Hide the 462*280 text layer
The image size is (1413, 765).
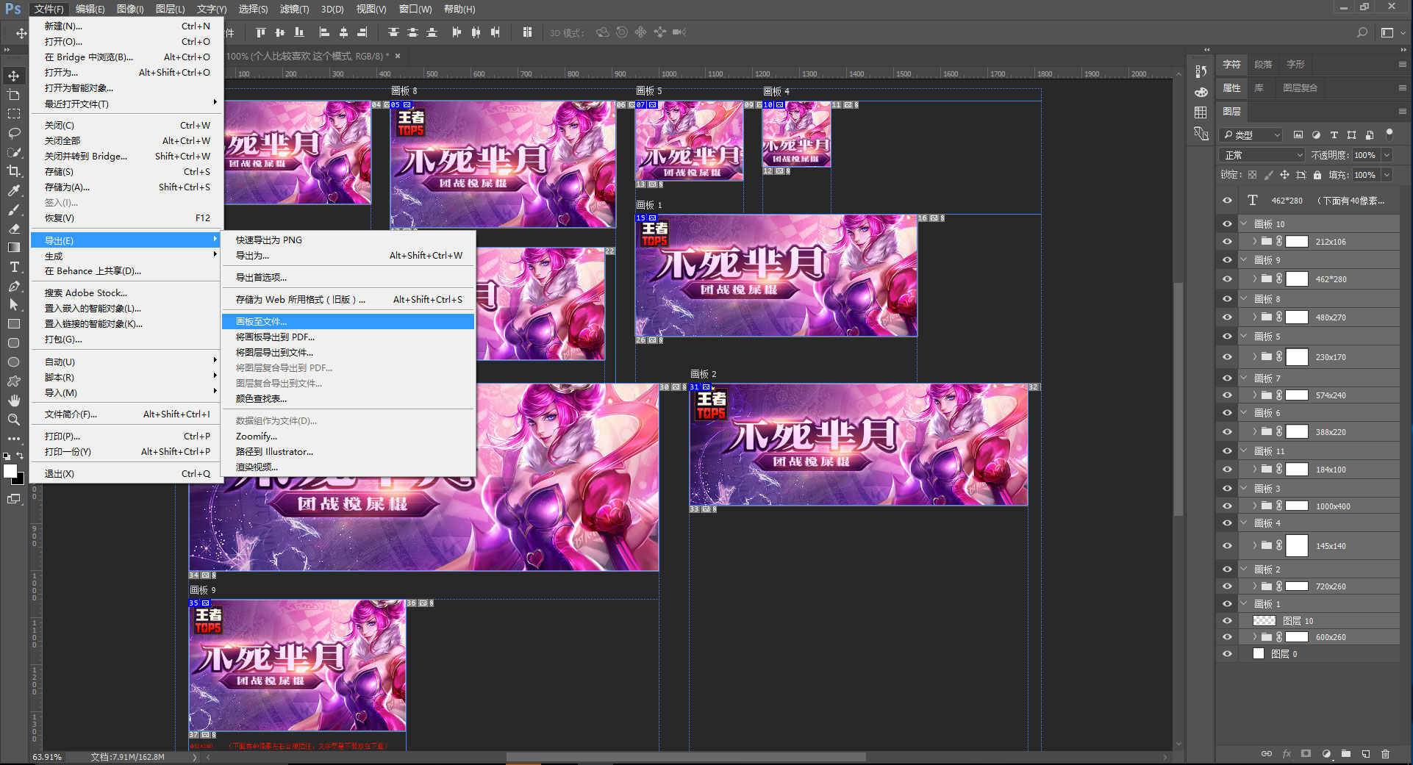pos(1227,201)
